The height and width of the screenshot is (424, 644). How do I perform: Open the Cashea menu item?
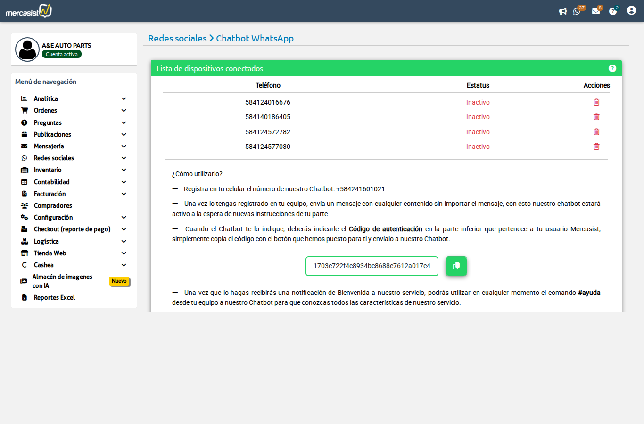[43, 265]
